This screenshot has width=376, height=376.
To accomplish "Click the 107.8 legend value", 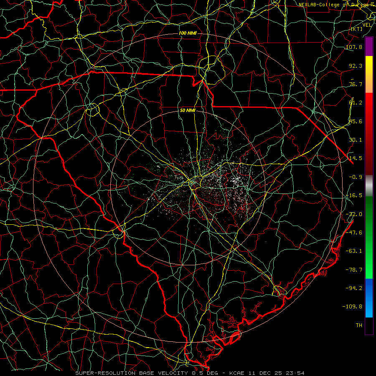I will [354, 47].
